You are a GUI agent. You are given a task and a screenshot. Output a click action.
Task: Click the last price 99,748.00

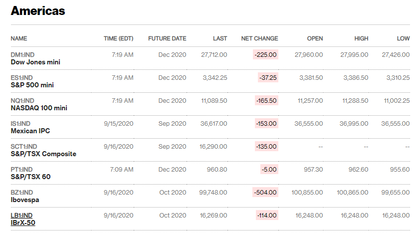[x=213, y=193]
